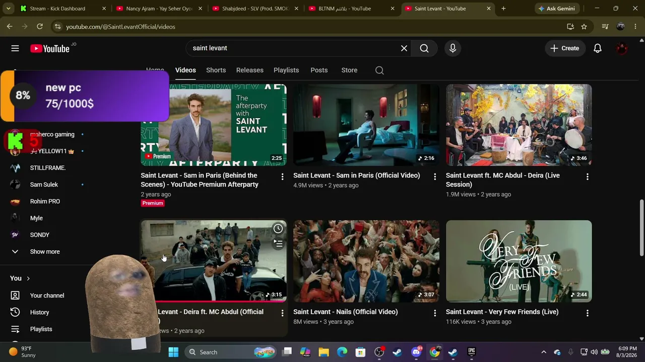This screenshot has height=362, width=645.
Task: Search within the Saint Levant channel
Action: 379,70
